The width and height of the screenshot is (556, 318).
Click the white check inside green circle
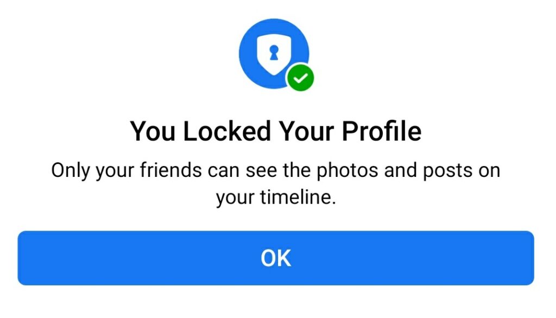pyautogui.click(x=300, y=78)
